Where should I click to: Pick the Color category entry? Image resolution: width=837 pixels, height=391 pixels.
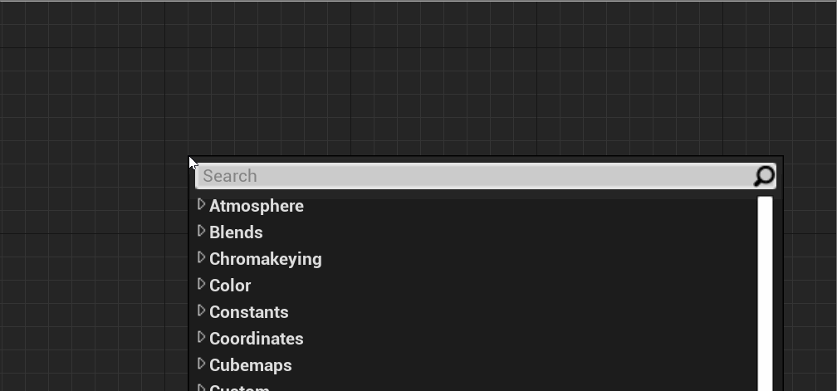[x=230, y=286]
